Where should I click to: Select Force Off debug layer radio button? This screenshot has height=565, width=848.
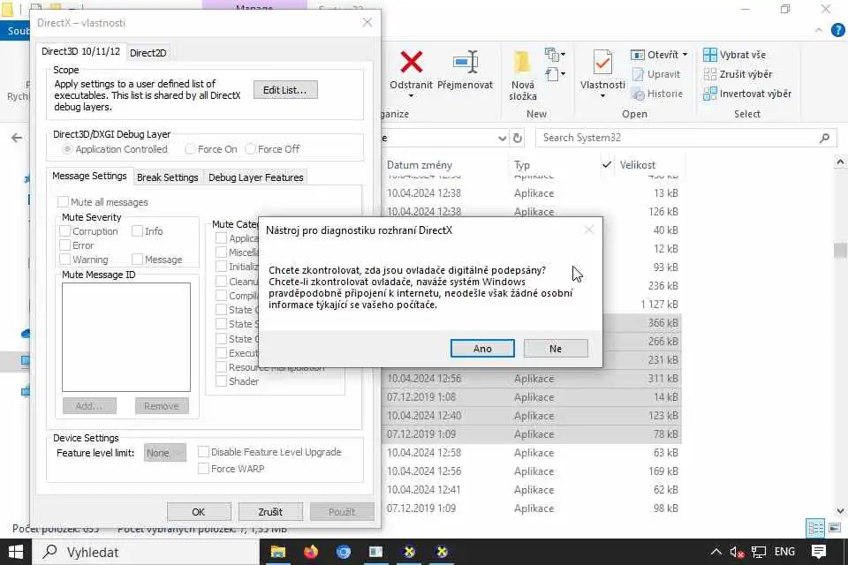(250, 148)
